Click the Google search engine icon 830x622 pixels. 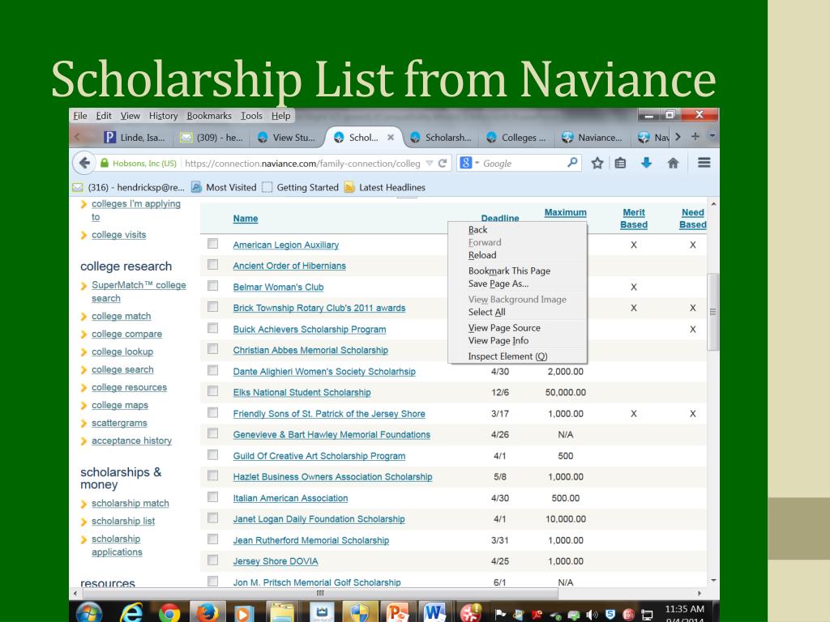[466, 163]
